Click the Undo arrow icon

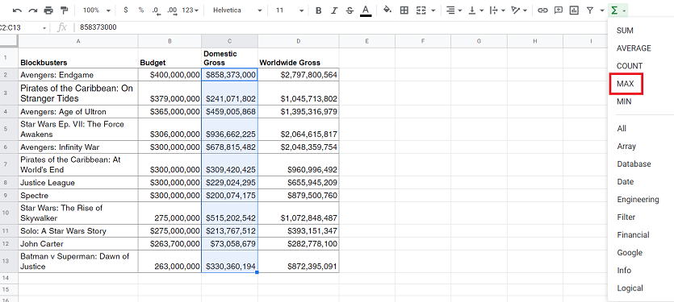tap(18, 10)
